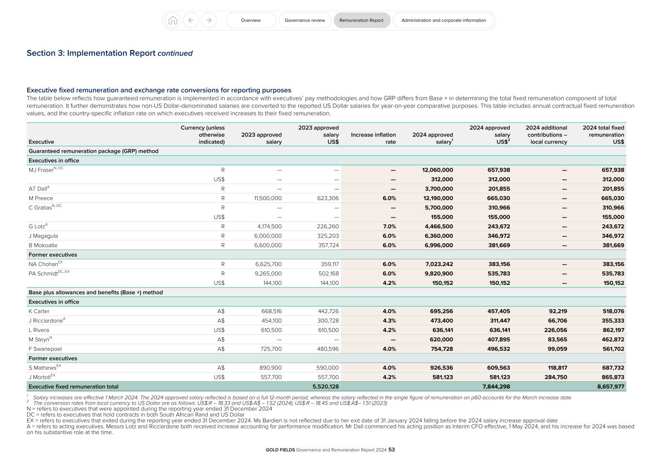Open the Governance review section
Viewport: 661px width, 469px height.
pyautogui.click(x=305, y=20)
